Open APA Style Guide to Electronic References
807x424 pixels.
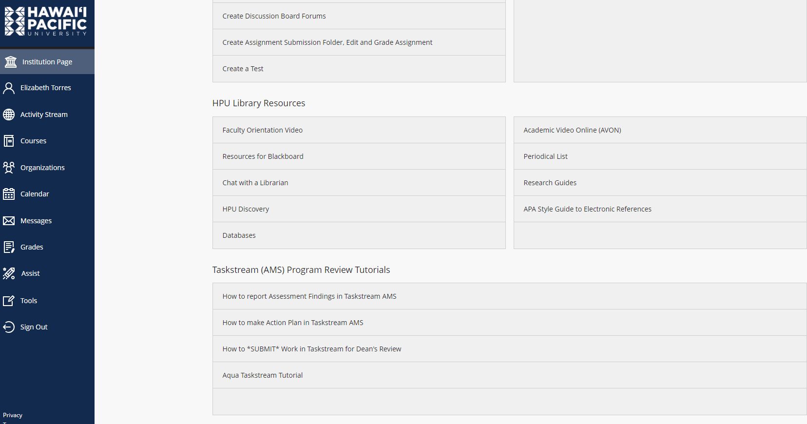(x=660, y=209)
